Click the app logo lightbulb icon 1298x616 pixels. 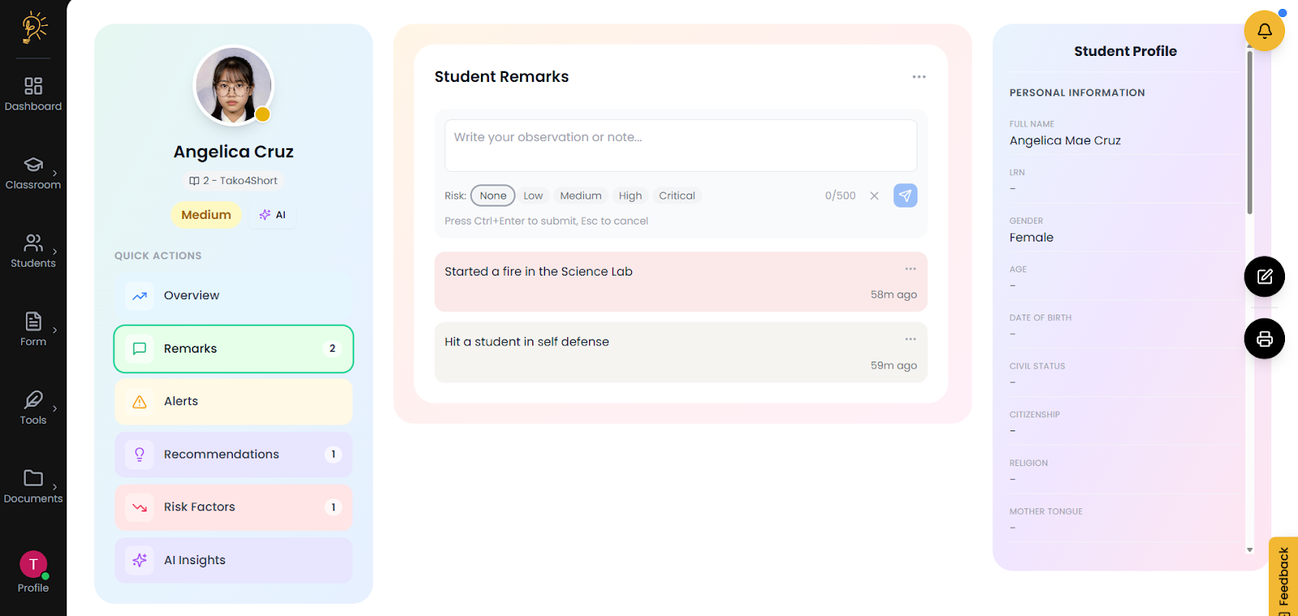(33, 28)
